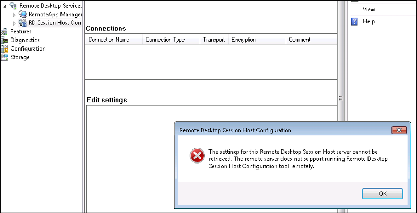Viewport: 417px width, 213px height.
Task: Open the View action in Actions pane
Action: (x=369, y=9)
